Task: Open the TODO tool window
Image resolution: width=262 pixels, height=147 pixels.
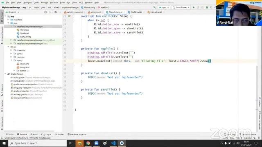Action: [x=10, y=134]
